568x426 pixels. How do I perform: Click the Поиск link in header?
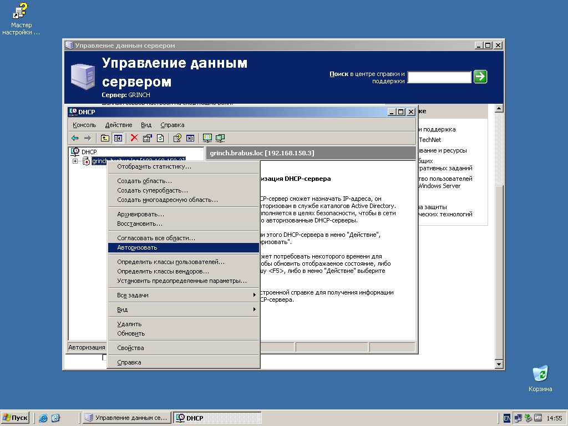click(x=339, y=74)
